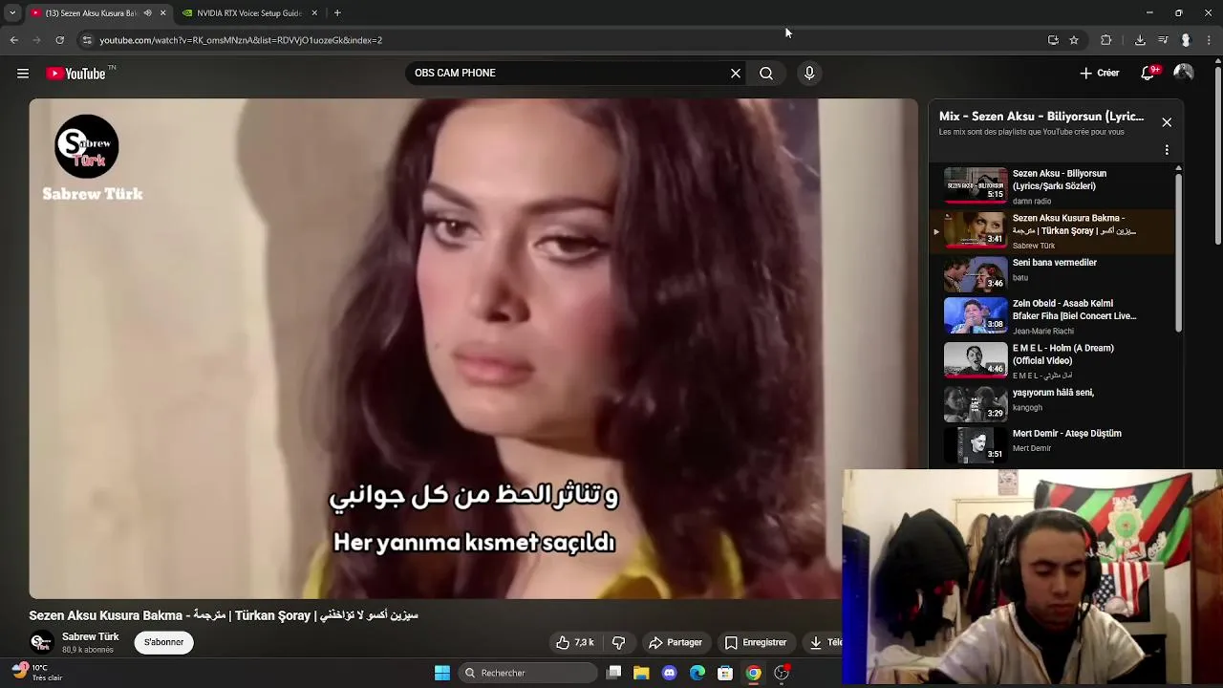Image resolution: width=1223 pixels, height=688 pixels.
Task: Open Discord from taskbar
Action: click(x=670, y=674)
